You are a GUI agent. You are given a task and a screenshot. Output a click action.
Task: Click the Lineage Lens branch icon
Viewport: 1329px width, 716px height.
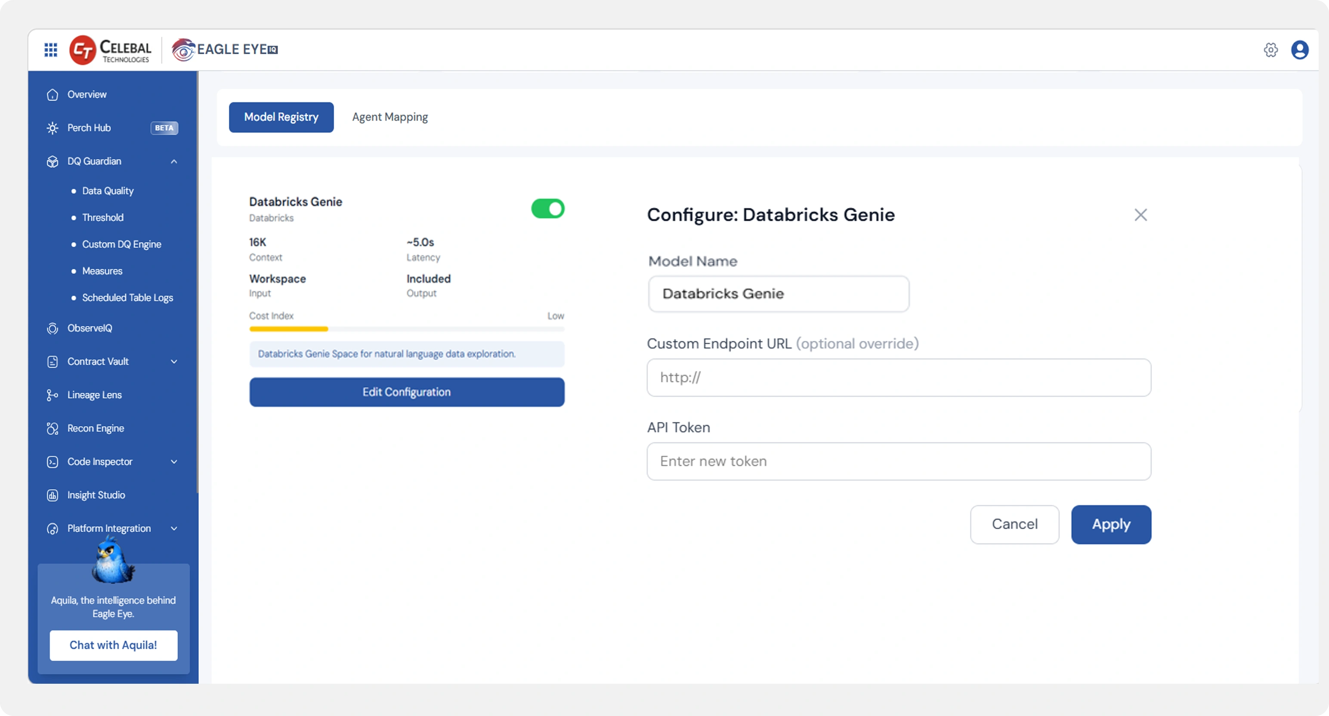tap(52, 395)
